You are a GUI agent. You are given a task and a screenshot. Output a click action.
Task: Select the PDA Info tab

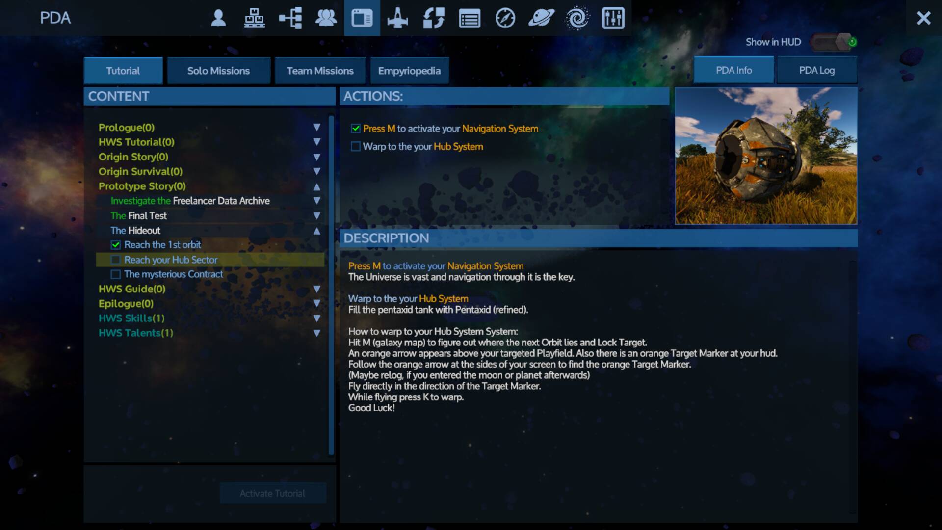pos(733,70)
